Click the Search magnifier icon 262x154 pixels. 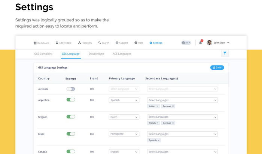pyautogui.click(x=100, y=43)
